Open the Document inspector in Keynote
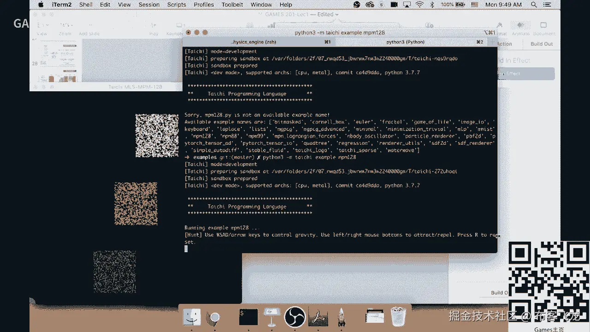The width and height of the screenshot is (590, 332). coord(544,28)
